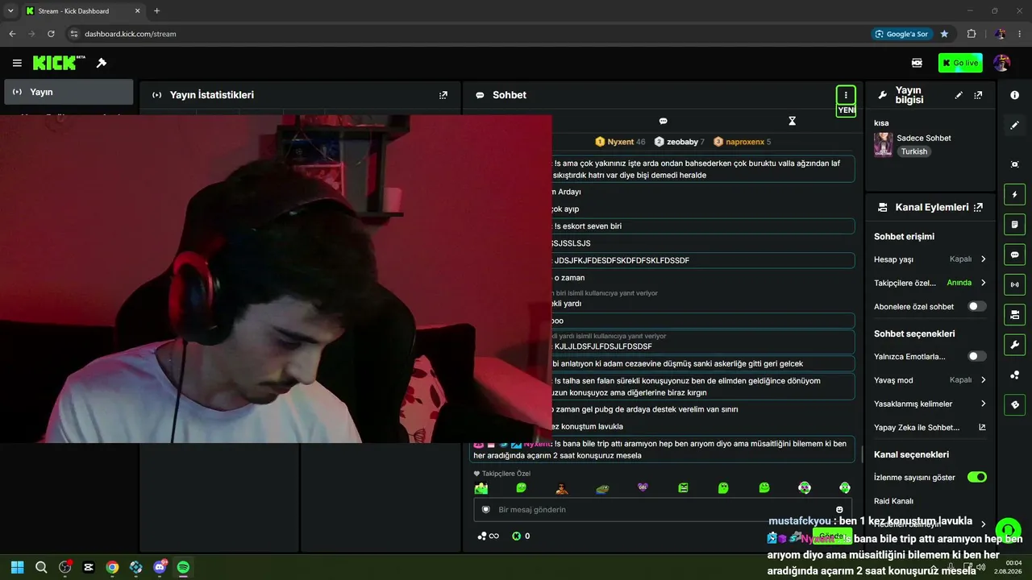Toggle the broadcast widget in right sidebar
The width and height of the screenshot is (1032, 580).
tap(1014, 284)
